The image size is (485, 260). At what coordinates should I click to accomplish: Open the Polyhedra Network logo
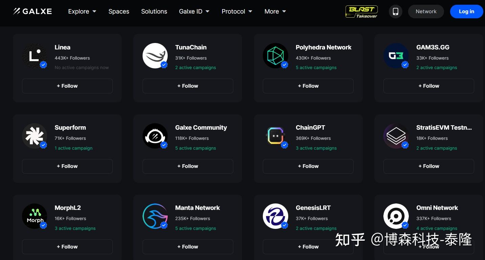point(275,56)
